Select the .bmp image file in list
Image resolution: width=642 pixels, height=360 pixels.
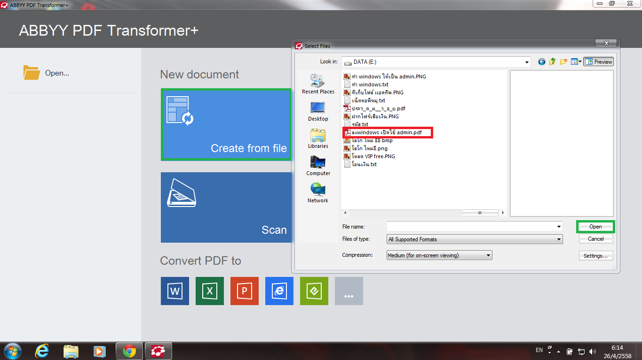pos(368,140)
